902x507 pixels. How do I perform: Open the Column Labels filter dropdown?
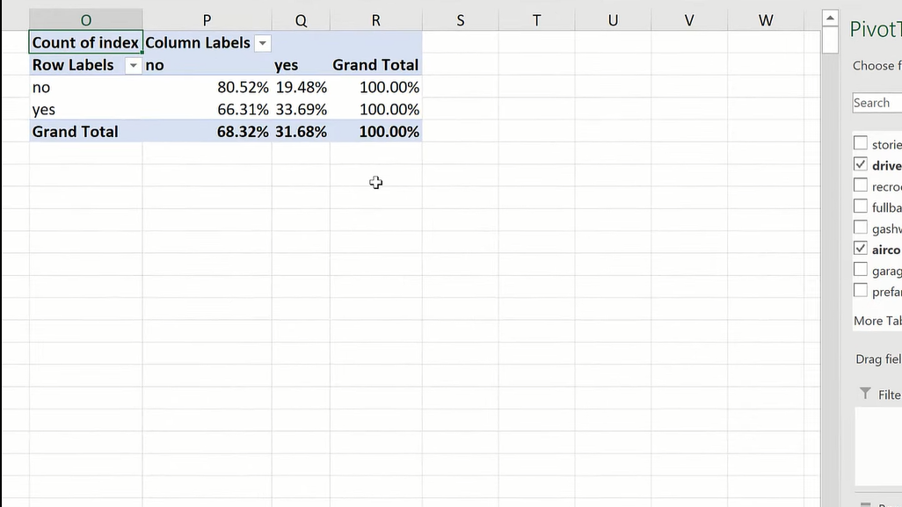[262, 43]
